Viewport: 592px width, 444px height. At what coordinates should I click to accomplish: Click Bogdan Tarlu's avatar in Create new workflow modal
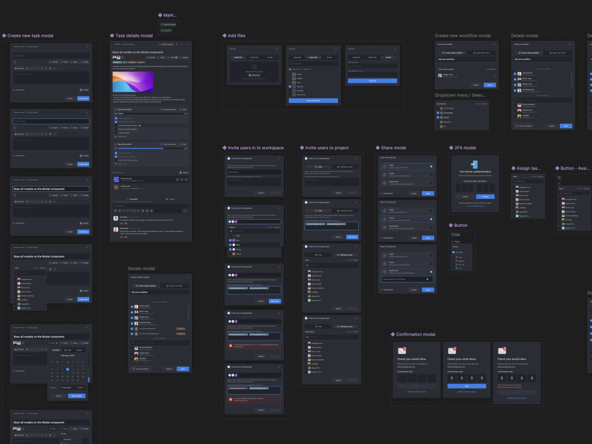(x=440, y=76)
